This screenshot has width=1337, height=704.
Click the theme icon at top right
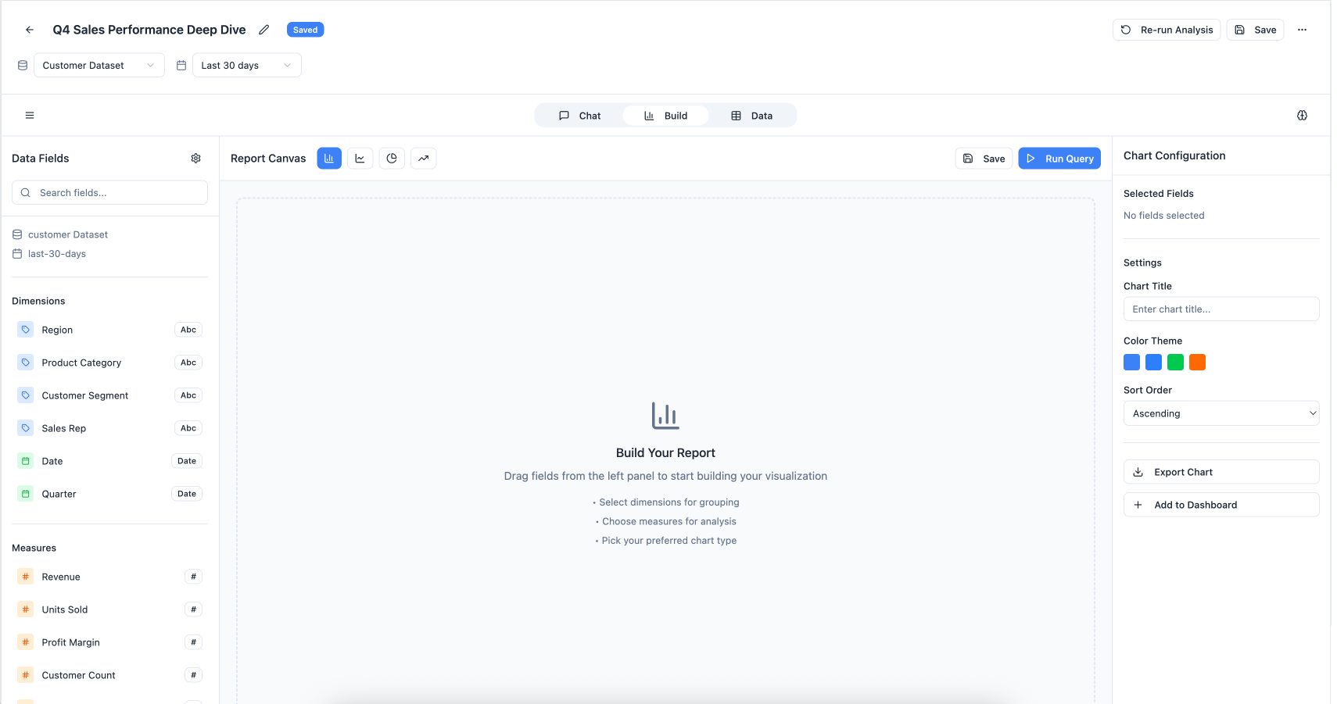click(1302, 116)
